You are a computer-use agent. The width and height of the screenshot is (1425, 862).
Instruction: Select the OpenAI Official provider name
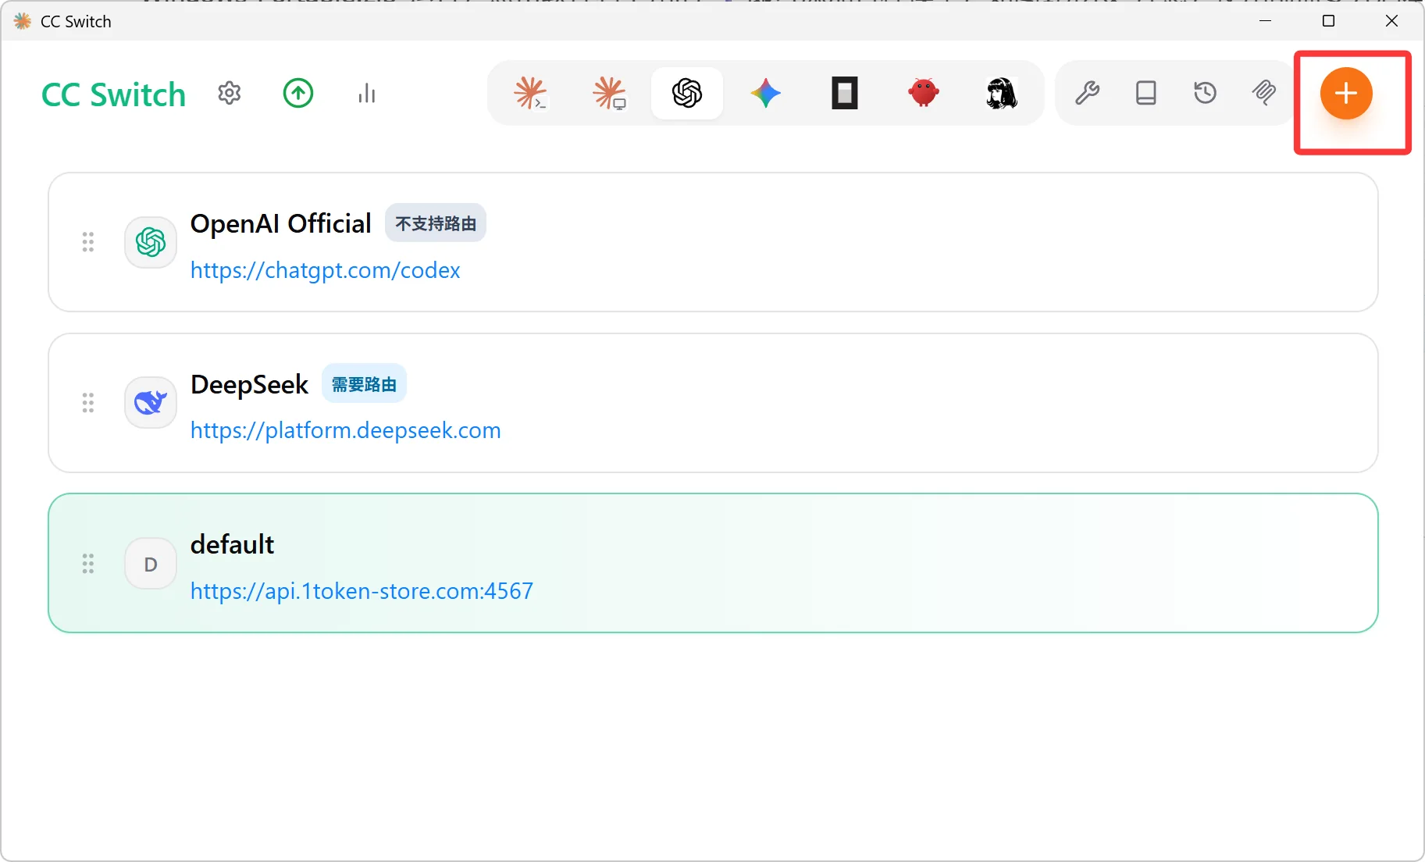(281, 224)
